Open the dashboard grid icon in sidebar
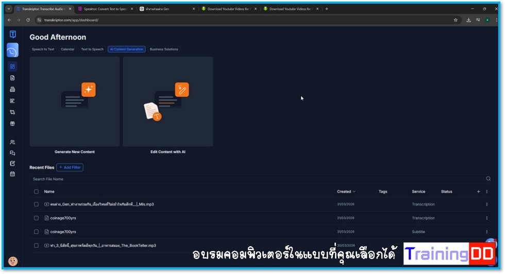The image size is (505, 274). click(12, 66)
